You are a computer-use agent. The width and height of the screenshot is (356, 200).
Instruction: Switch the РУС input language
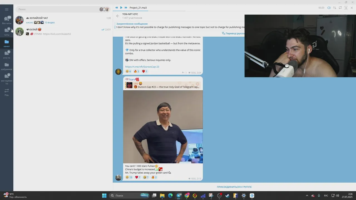[x=326, y=196]
